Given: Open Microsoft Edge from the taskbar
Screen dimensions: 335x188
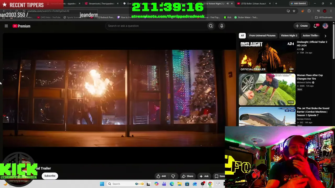Looking at the screenshot, I should pyautogui.click(x=172, y=184).
